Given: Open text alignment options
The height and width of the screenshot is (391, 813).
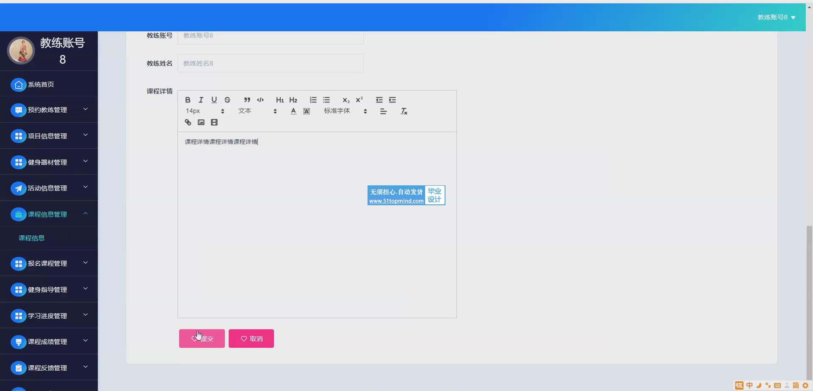Looking at the screenshot, I should pyautogui.click(x=383, y=111).
